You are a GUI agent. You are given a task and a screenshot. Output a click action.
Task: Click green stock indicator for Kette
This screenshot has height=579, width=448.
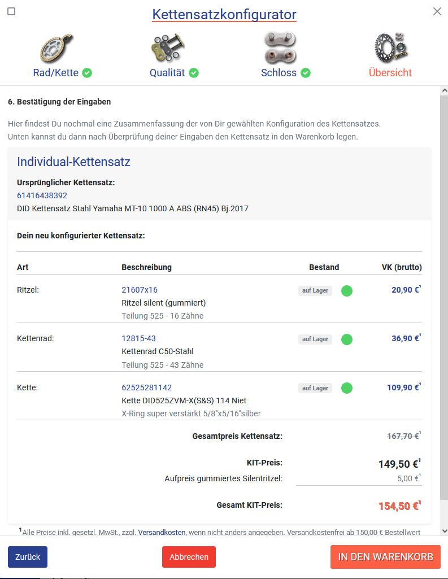click(x=347, y=388)
